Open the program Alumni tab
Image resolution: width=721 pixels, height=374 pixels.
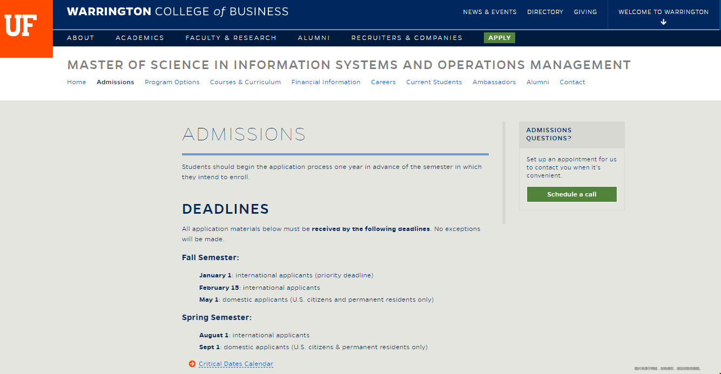(x=538, y=82)
